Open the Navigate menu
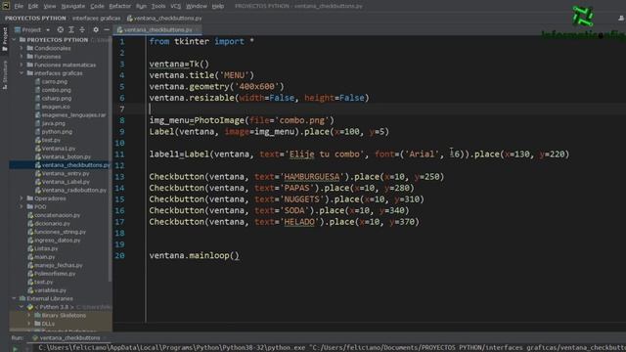 (x=73, y=6)
